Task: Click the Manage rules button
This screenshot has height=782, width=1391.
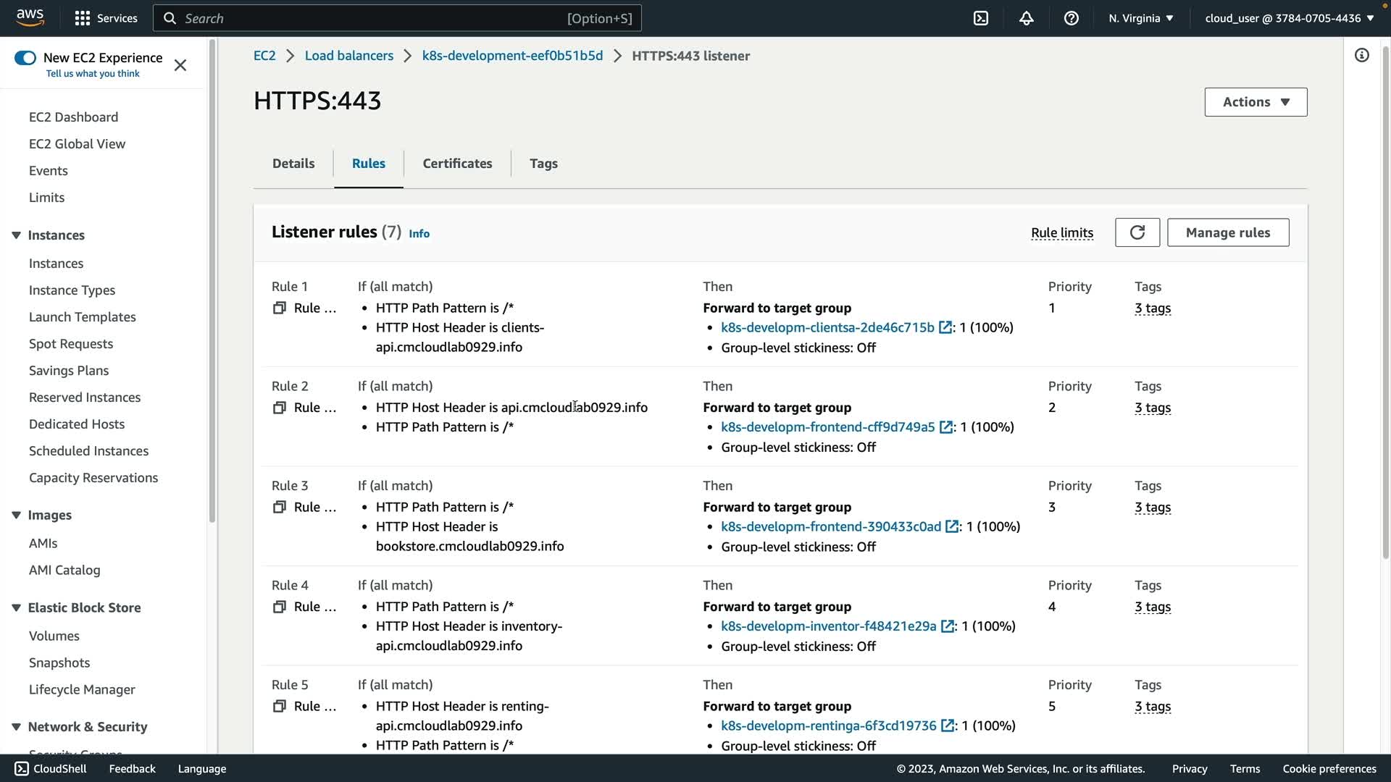Action: tap(1227, 232)
